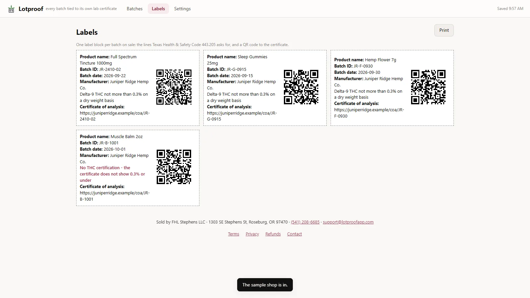Click Batch date 2026-10-01 text
This screenshot has width=530, height=298.
(103, 149)
